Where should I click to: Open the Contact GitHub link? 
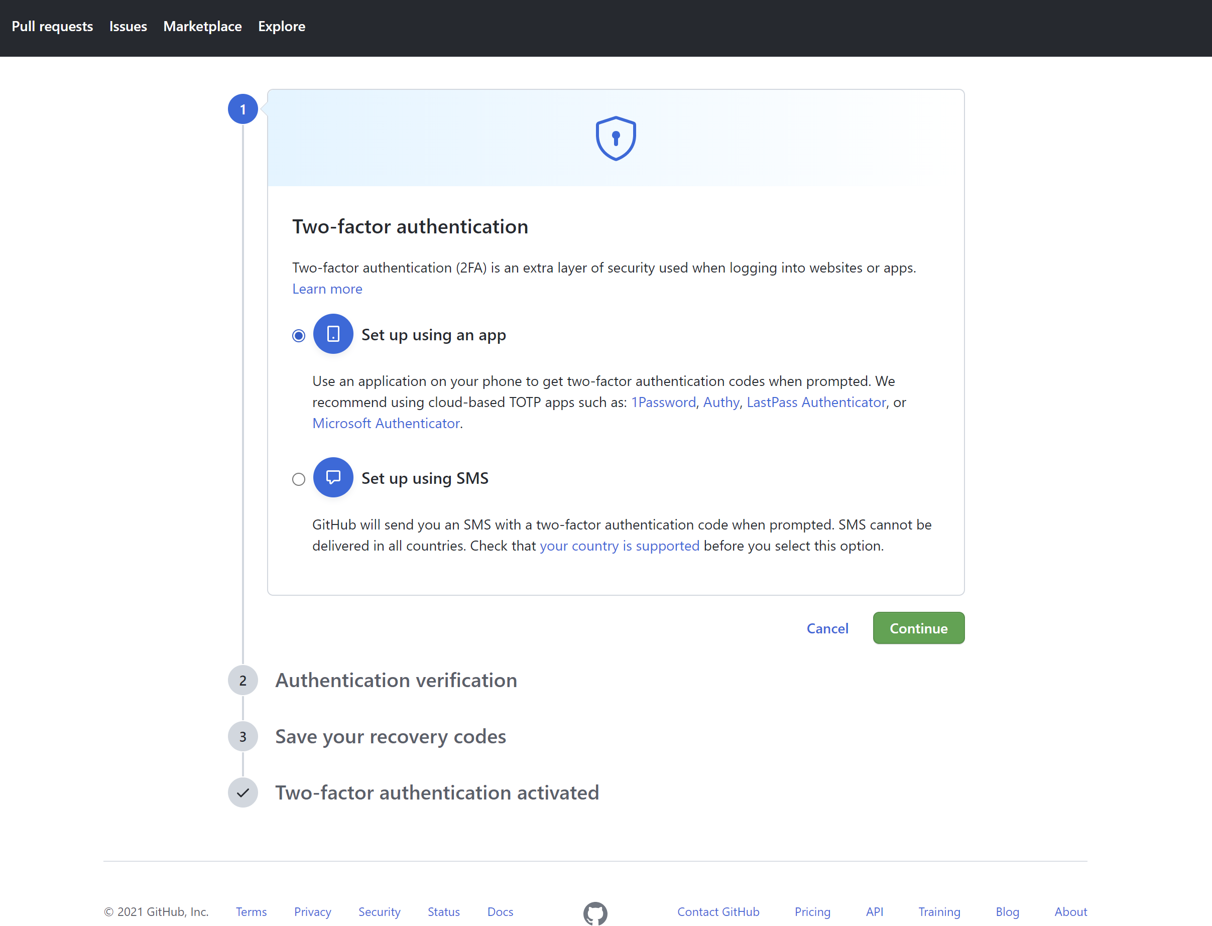[718, 911]
